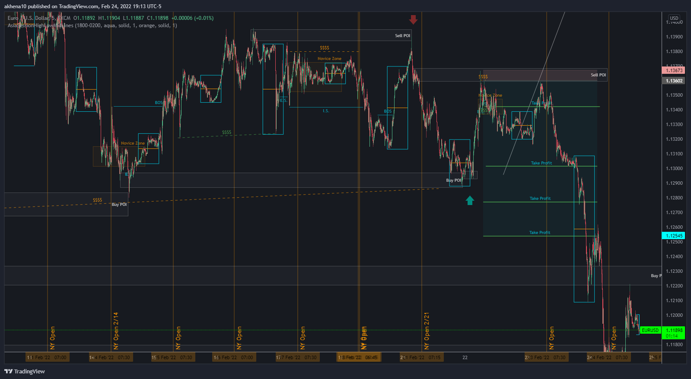
Task: Select the 'Buy POI' label beside the green arrow
Action: (454, 180)
